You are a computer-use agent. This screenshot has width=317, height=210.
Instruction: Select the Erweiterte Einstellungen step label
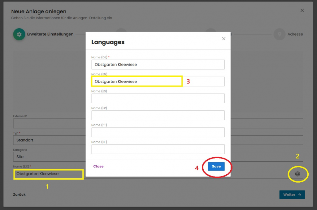tap(50, 34)
